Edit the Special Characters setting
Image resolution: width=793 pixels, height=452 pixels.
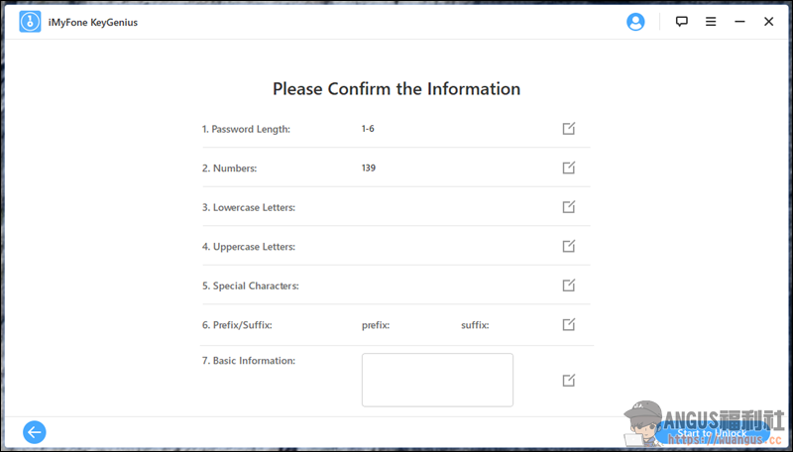(x=569, y=285)
